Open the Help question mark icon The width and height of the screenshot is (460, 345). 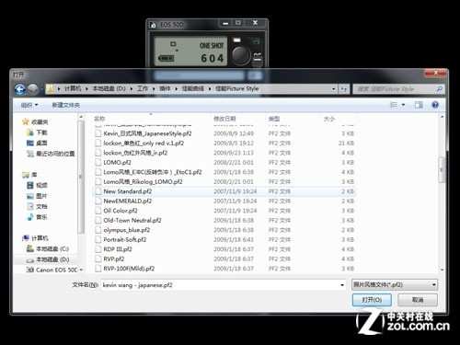(435, 105)
